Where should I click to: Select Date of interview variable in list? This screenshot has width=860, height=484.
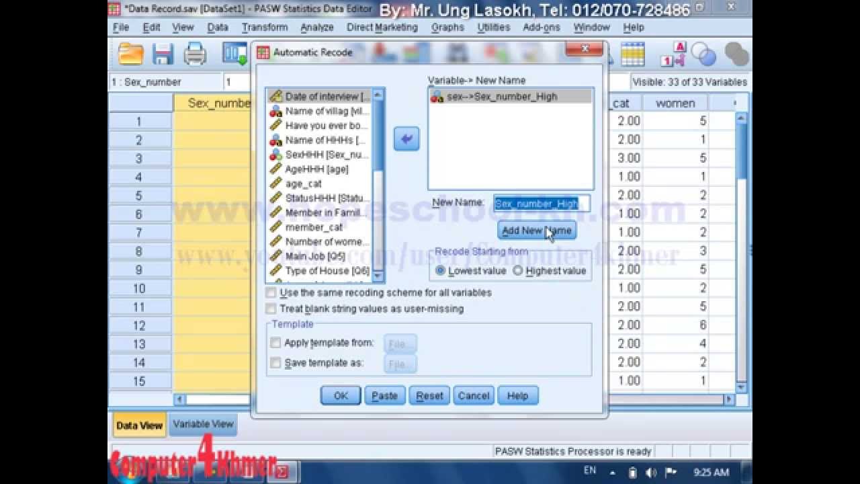point(320,96)
